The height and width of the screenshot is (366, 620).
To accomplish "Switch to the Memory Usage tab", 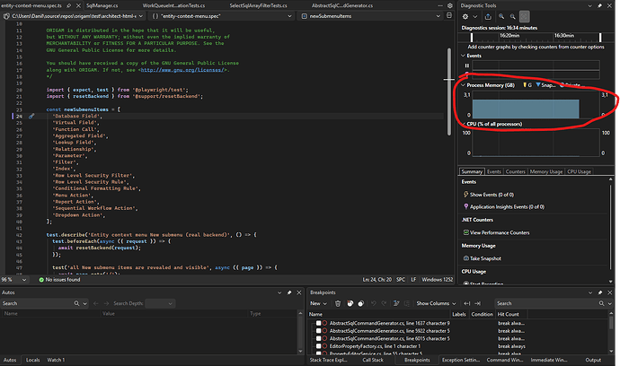I will 546,171.
